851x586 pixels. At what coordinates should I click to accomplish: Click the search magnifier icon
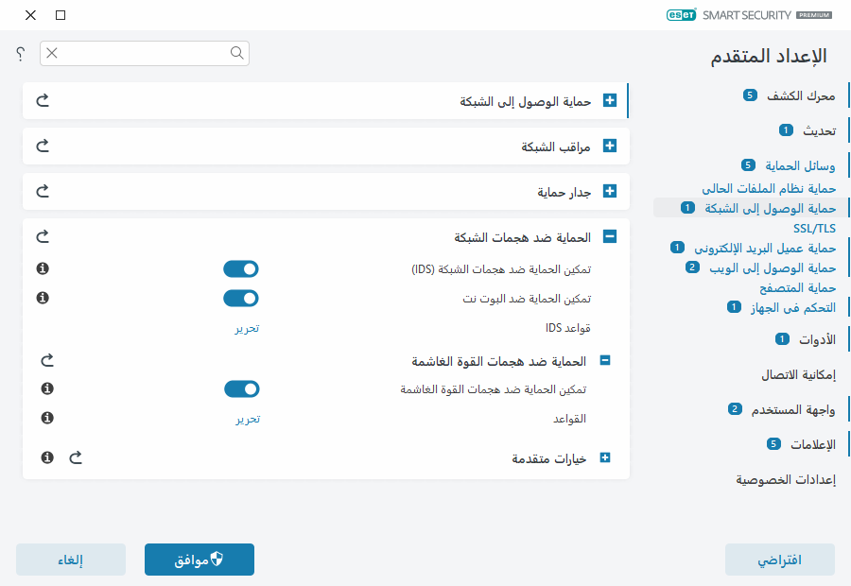click(236, 54)
